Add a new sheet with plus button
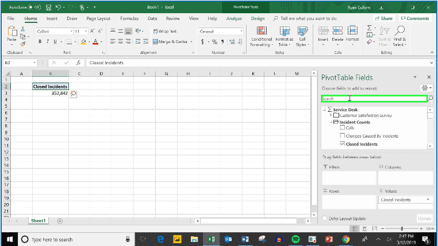 60,221
